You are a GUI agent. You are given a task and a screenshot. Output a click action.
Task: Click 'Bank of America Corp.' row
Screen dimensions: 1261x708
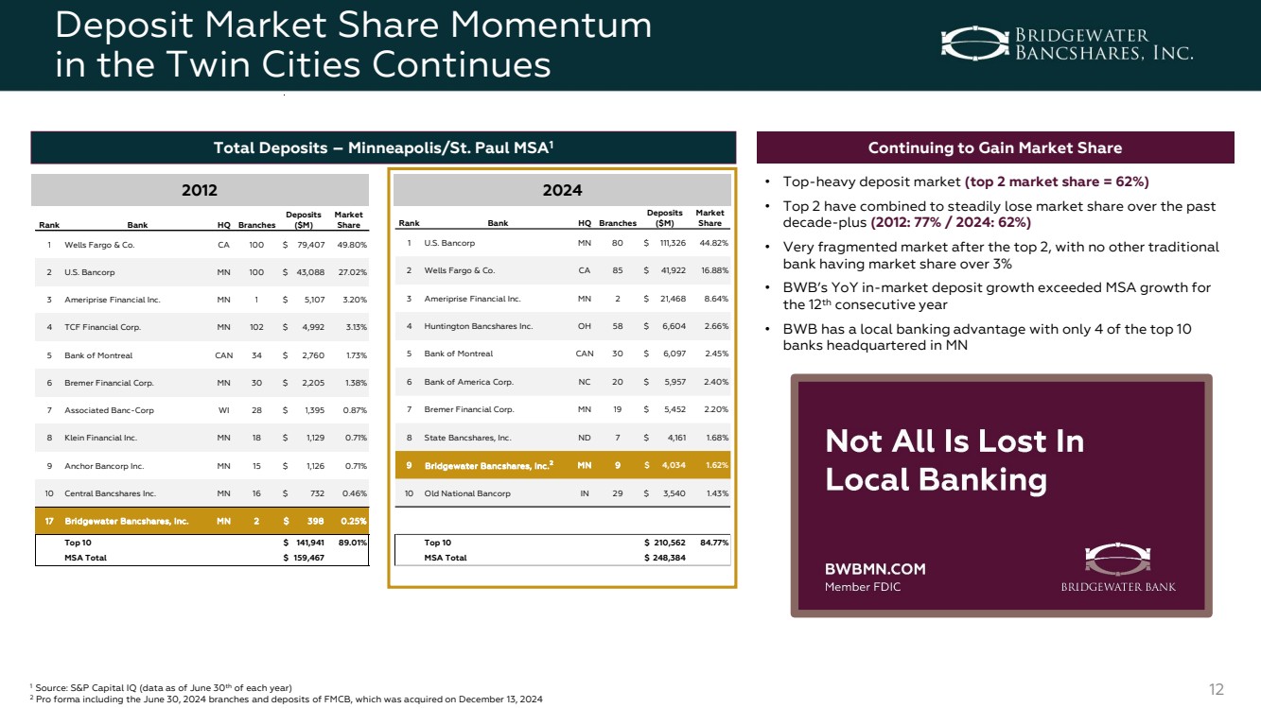click(562, 382)
